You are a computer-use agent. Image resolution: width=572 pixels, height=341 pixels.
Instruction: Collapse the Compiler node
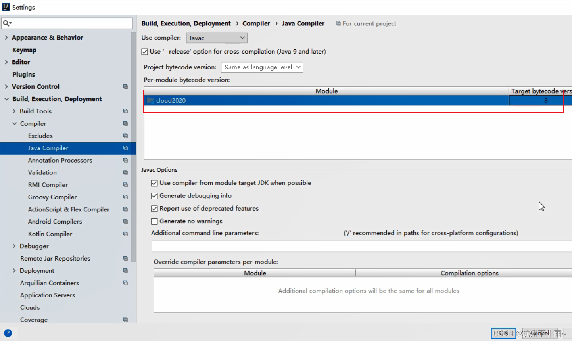pyautogui.click(x=15, y=123)
